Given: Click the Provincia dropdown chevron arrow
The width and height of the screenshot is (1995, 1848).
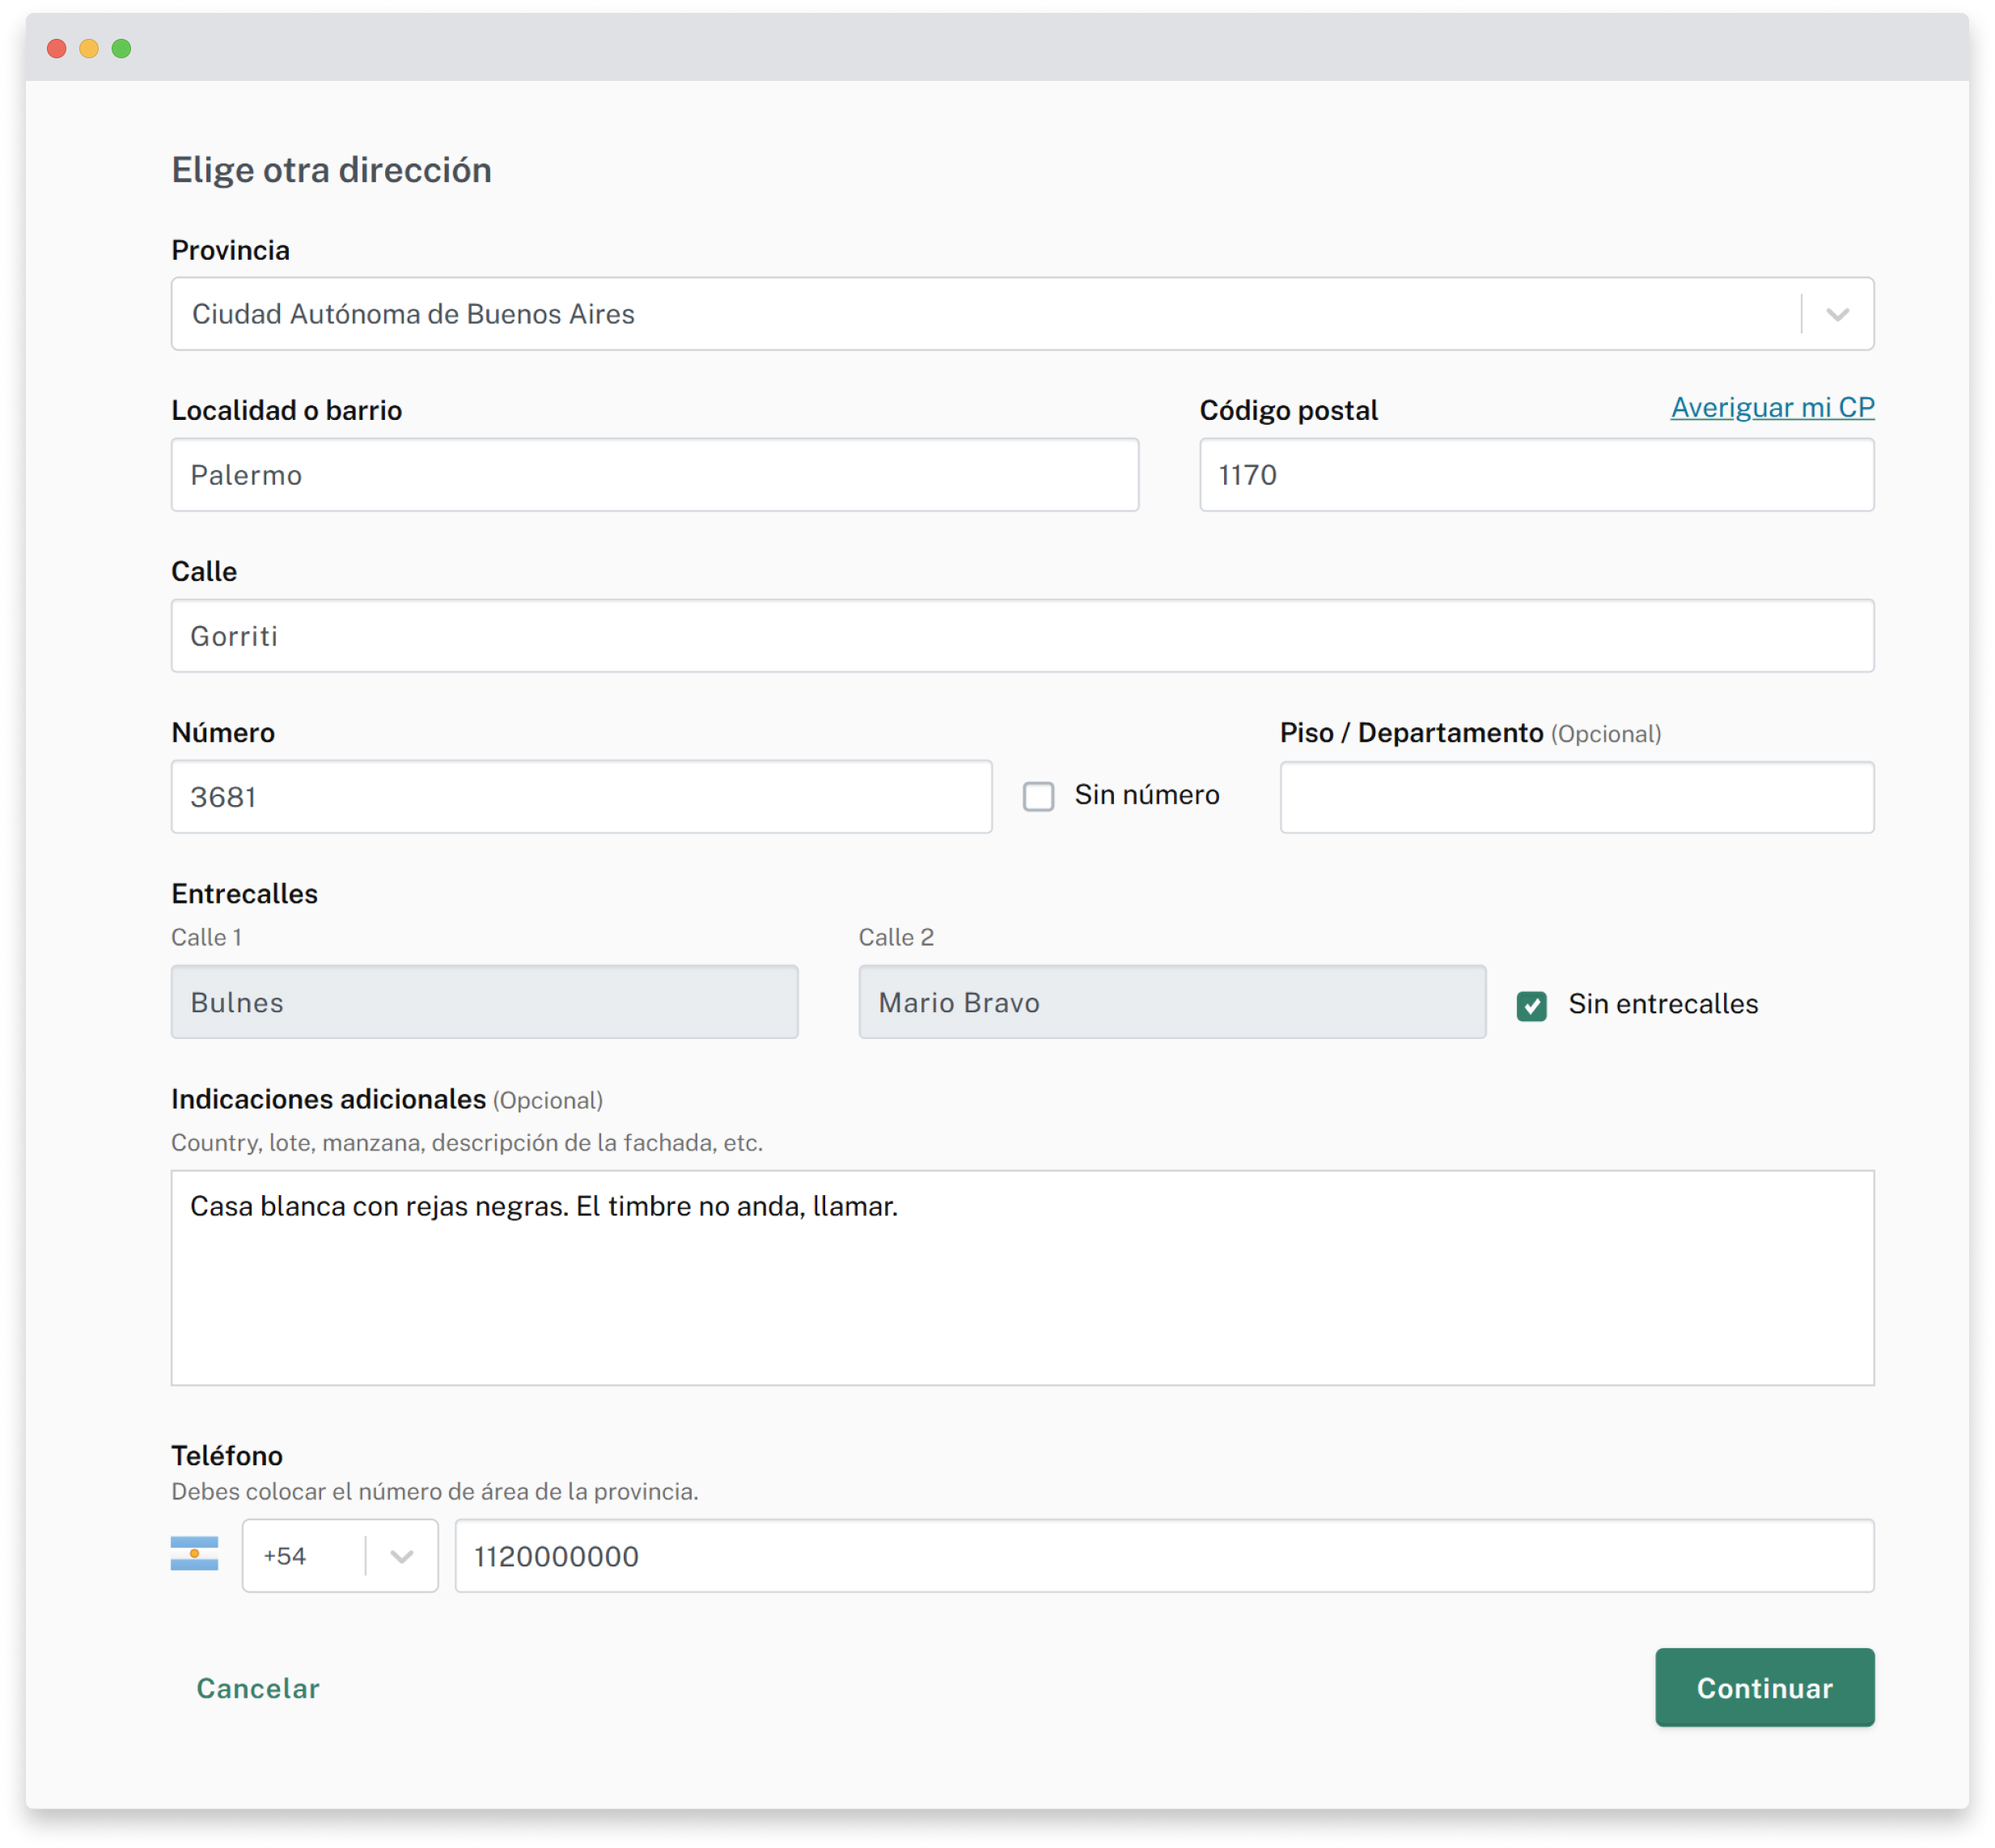Looking at the screenshot, I should click(x=1837, y=314).
